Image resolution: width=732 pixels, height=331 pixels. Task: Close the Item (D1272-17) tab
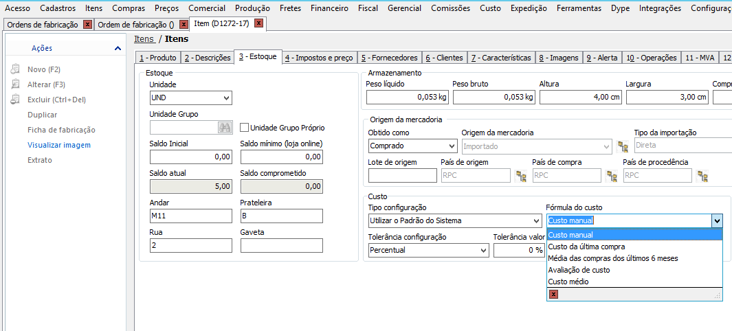[259, 23]
